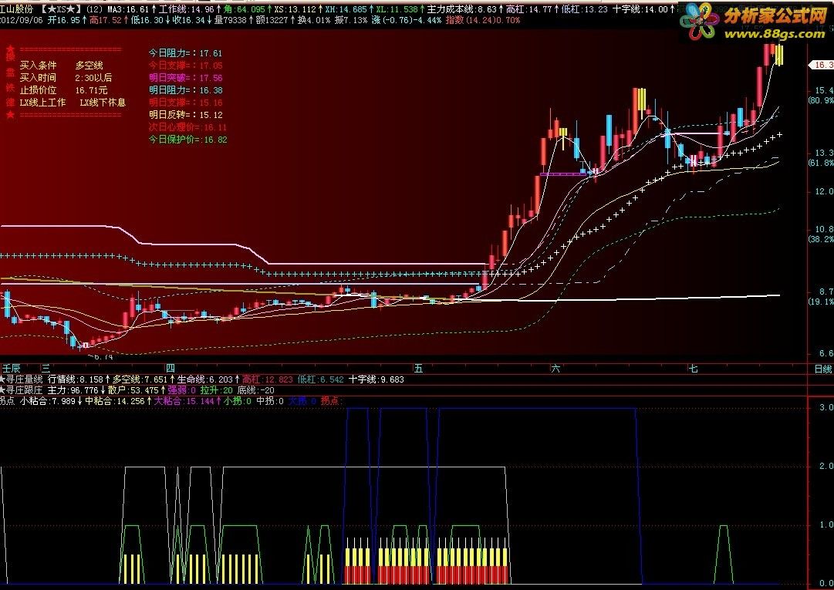
Task: Click the ★寻庄量线 indicator title
Action: (x=22, y=379)
